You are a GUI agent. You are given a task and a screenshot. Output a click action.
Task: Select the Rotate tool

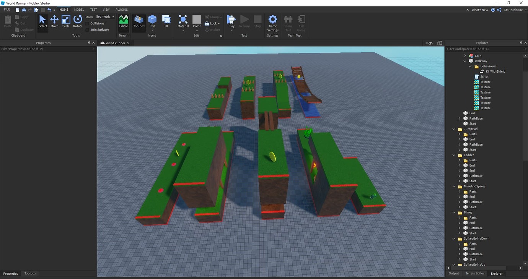click(x=77, y=22)
